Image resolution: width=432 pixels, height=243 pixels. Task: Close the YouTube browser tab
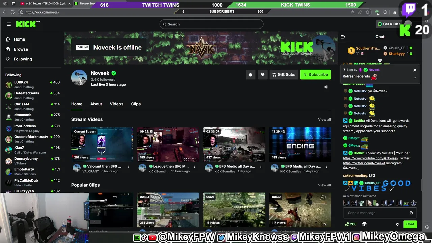click(x=69, y=4)
